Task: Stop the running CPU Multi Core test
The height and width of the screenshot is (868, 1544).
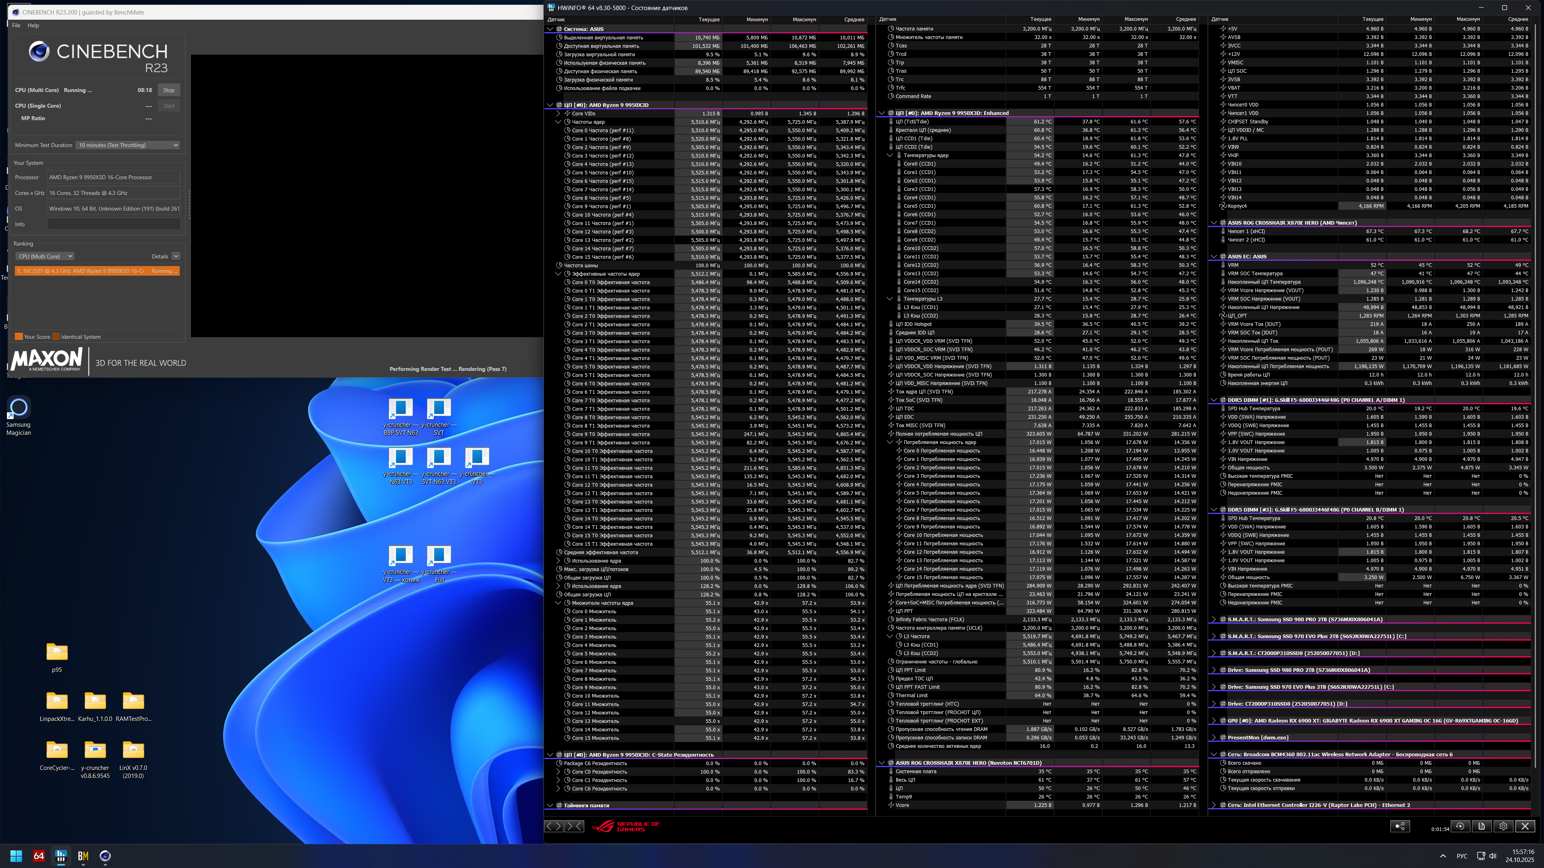Action: pyautogui.click(x=169, y=90)
